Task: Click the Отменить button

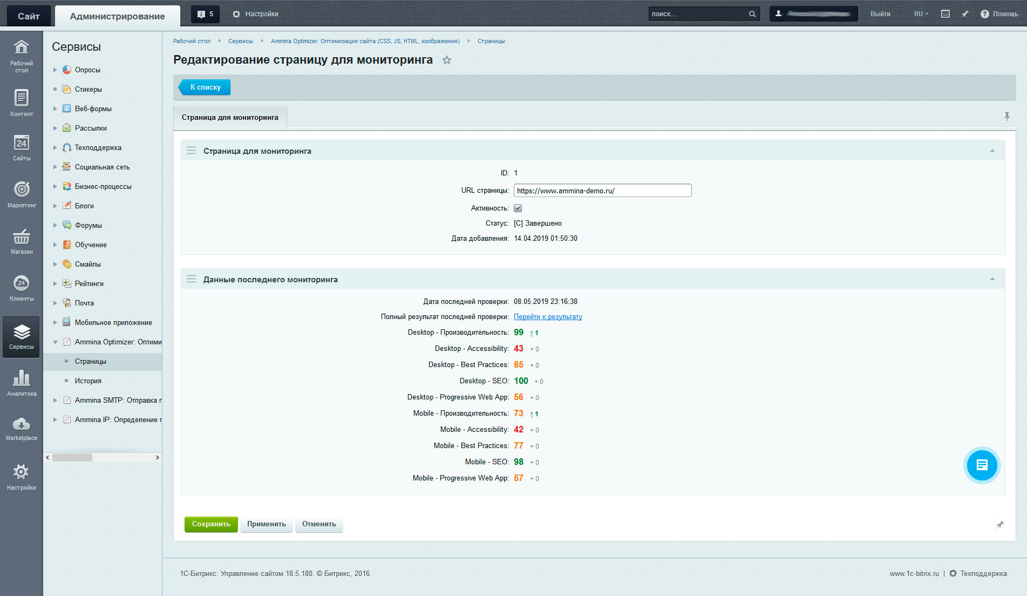Action: (x=319, y=524)
